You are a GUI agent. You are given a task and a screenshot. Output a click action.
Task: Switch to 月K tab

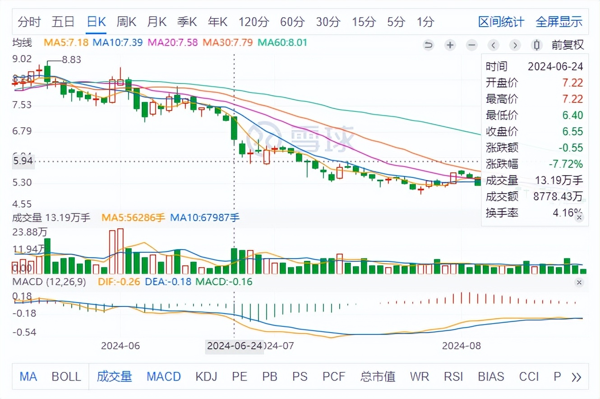(157, 22)
